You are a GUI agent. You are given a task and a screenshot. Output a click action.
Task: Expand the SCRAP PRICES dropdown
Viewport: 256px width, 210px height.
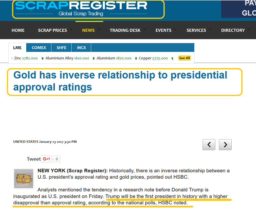[x=52, y=30]
